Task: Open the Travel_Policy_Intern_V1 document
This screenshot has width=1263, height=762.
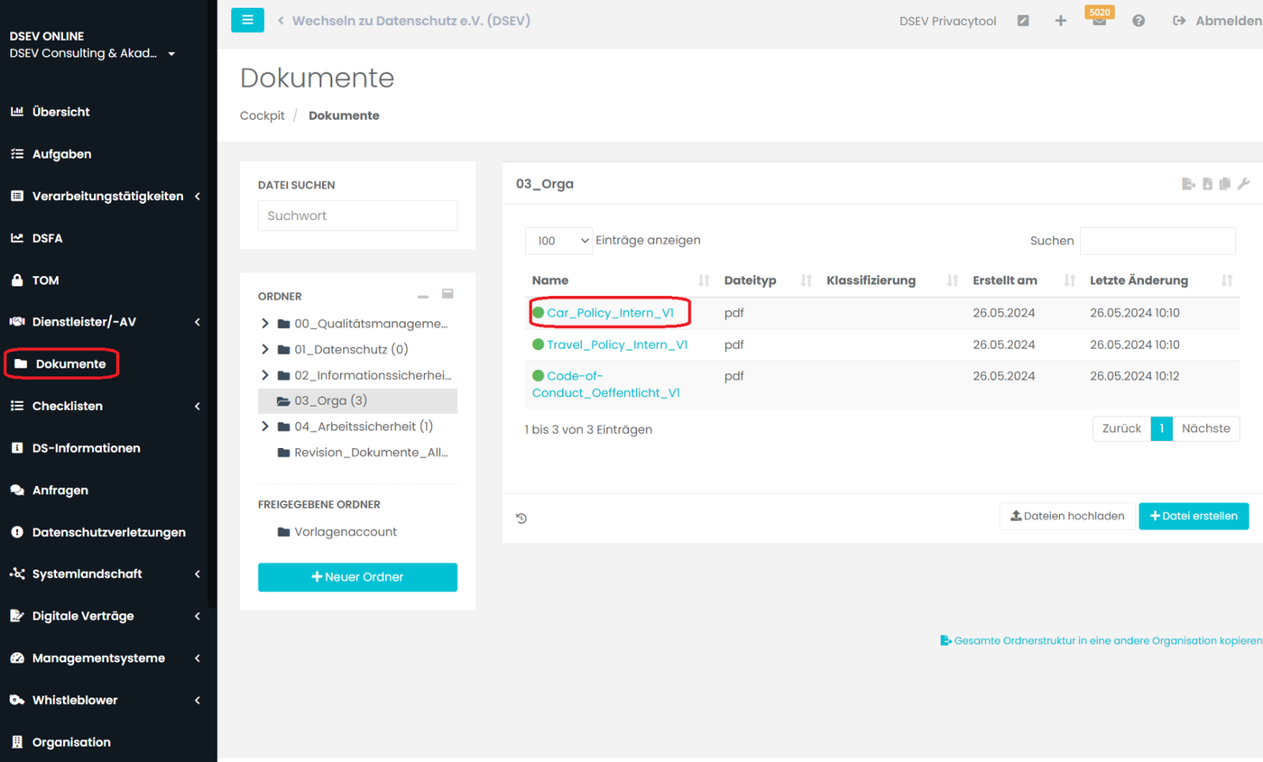Action: point(618,344)
